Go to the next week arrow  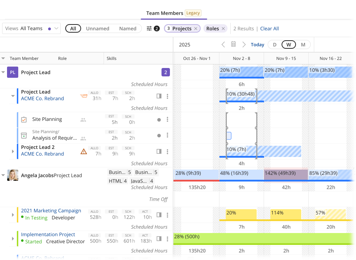point(244,45)
